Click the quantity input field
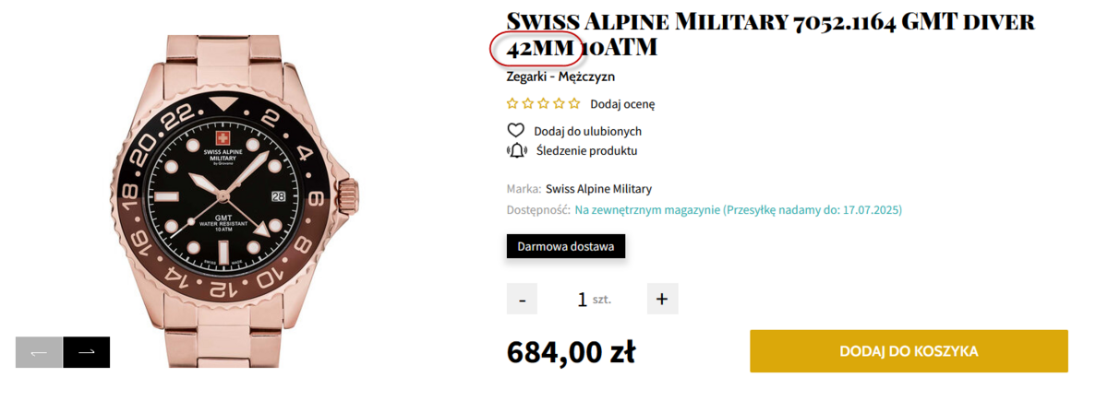1108x413 pixels. click(583, 299)
